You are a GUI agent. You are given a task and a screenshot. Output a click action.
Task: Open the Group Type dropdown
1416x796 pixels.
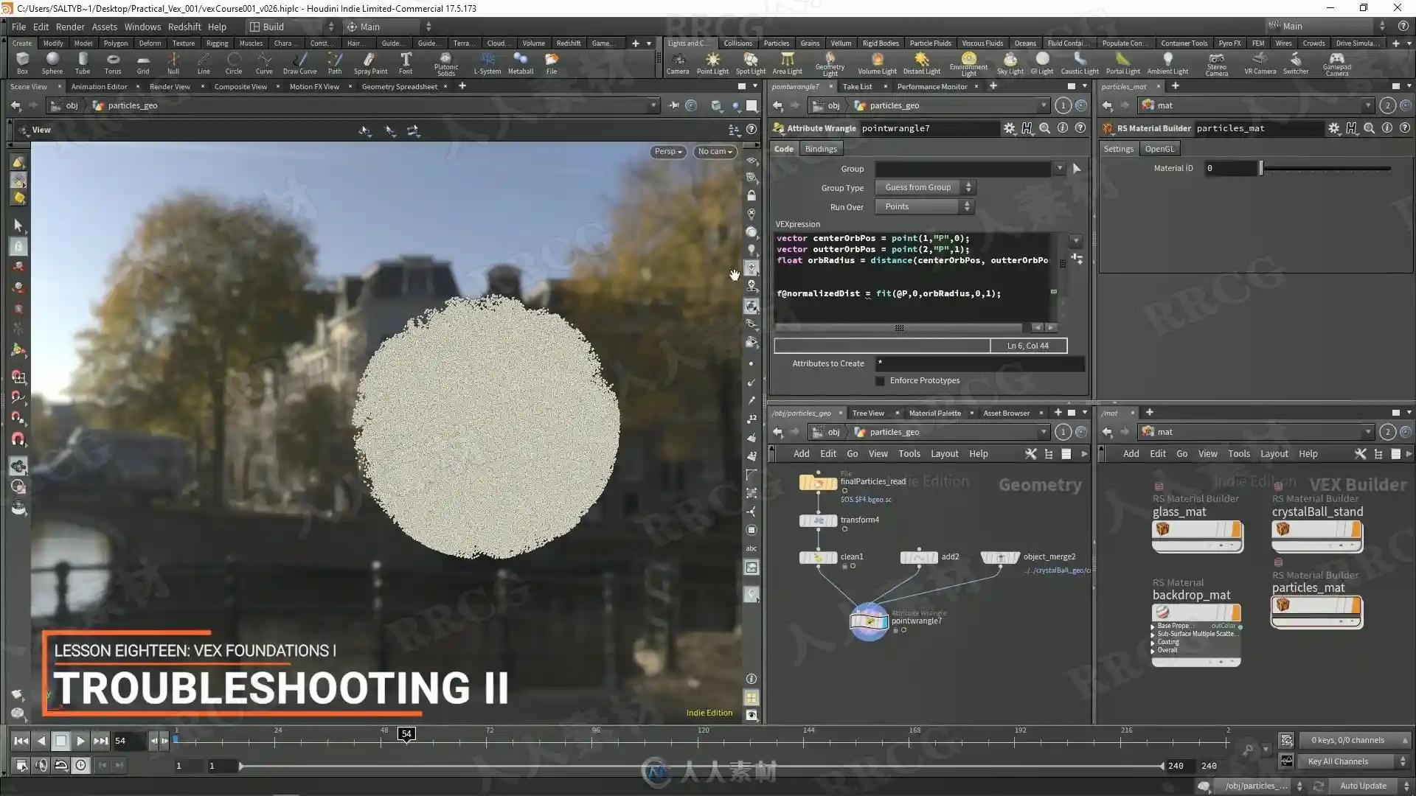pos(925,187)
